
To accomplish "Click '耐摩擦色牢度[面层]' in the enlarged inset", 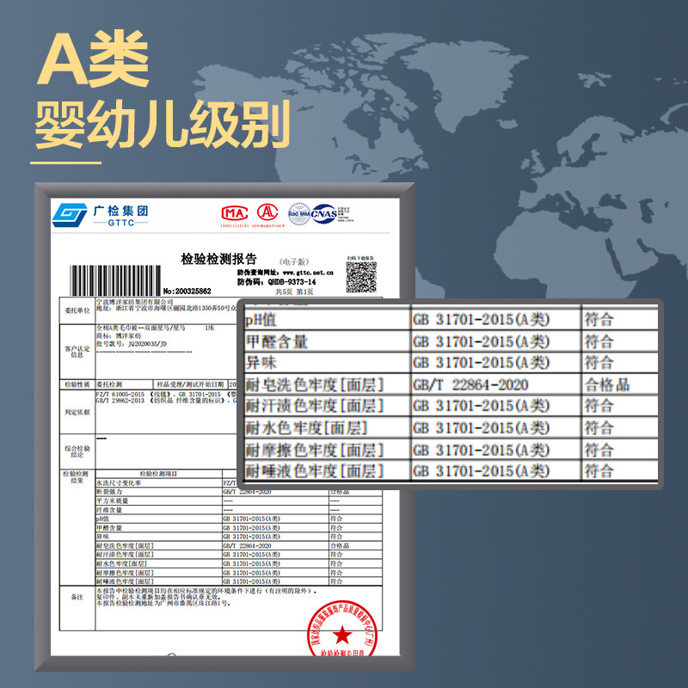I will (314, 450).
